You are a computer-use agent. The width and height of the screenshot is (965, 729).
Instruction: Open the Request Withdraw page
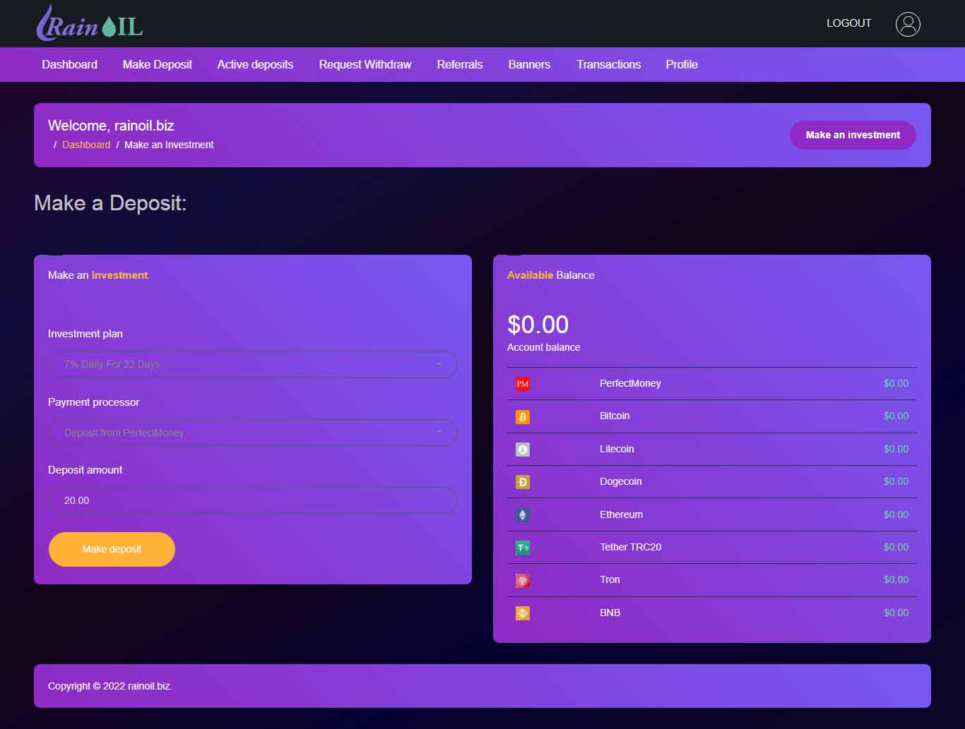click(365, 64)
